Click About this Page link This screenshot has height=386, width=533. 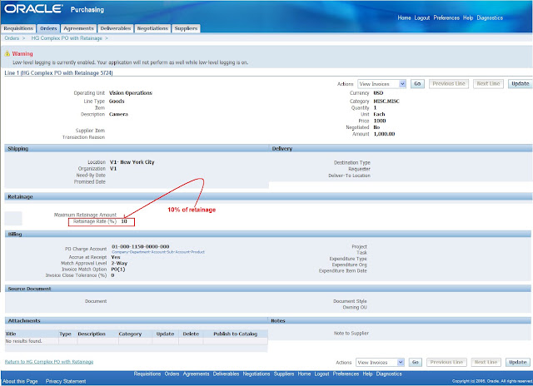[x=20, y=381]
